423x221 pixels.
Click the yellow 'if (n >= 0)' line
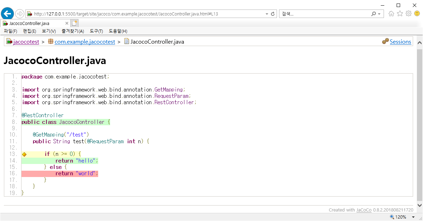(51, 154)
